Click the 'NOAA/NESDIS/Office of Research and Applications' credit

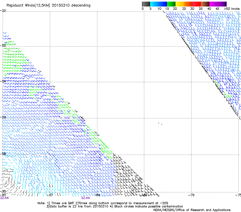tap(192, 210)
